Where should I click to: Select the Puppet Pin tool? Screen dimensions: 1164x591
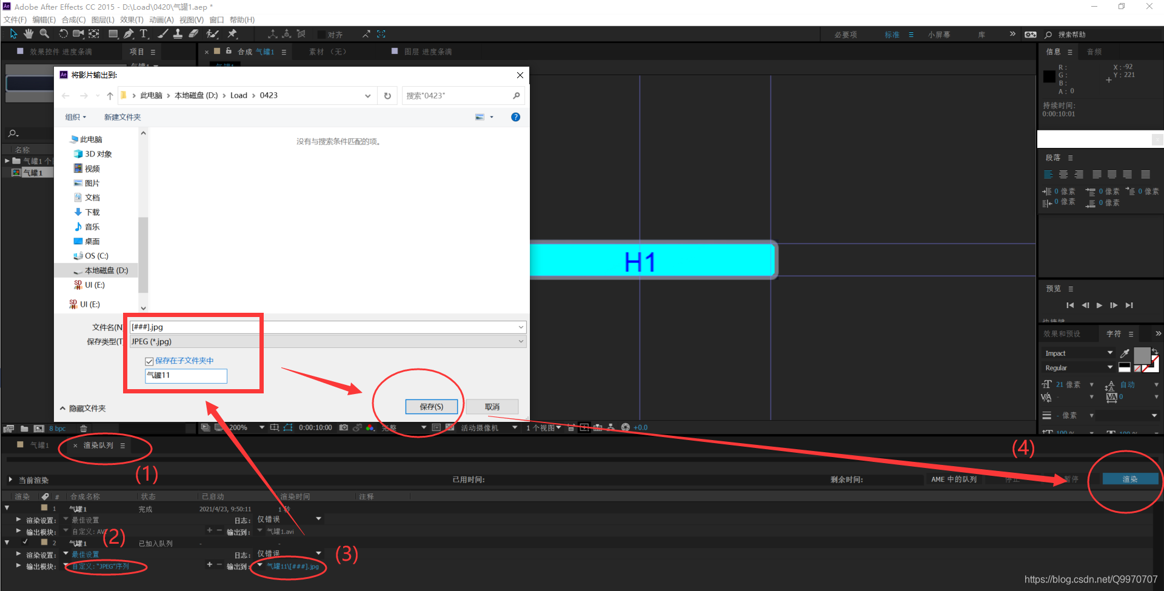(x=232, y=34)
